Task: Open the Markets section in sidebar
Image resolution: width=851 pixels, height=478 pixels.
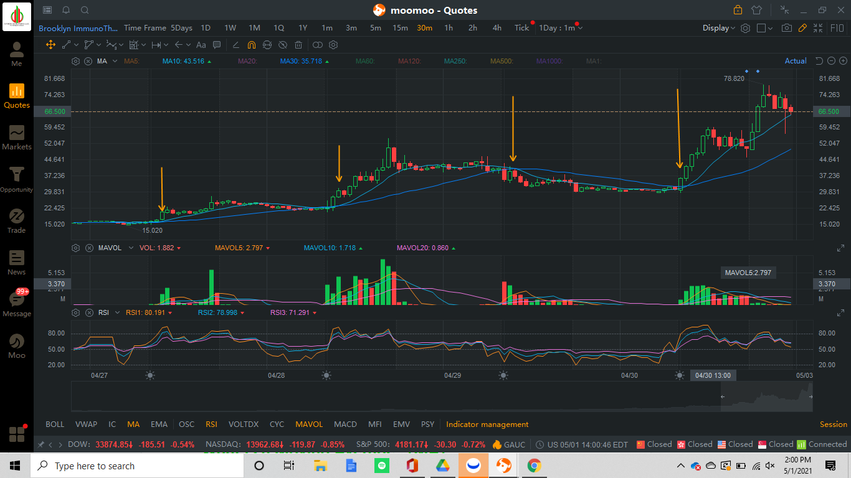Action: coord(17,138)
